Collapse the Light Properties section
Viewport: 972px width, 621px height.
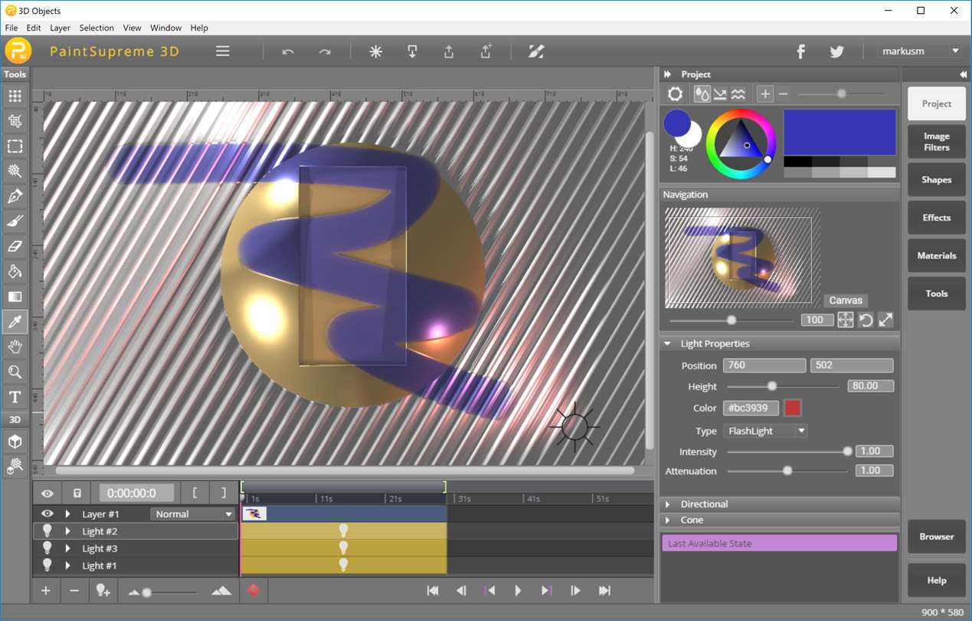click(x=667, y=343)
